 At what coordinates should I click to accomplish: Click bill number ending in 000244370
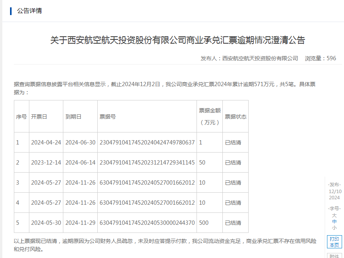coord(147,223)
